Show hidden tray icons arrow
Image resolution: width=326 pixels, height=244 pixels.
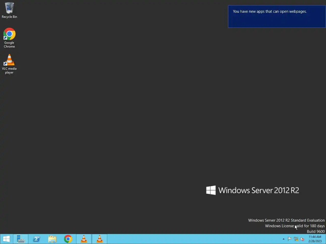tap(283, 239)
